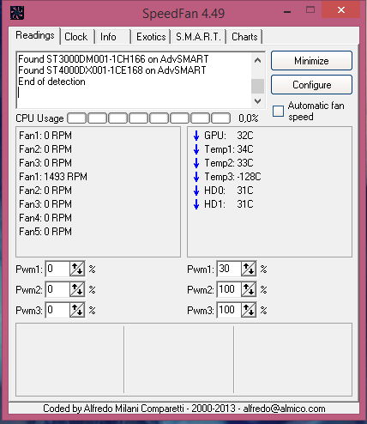The width and height of the screenshot is (367, 424).
Task: Open the Clock tab
Action: (76, 37)
